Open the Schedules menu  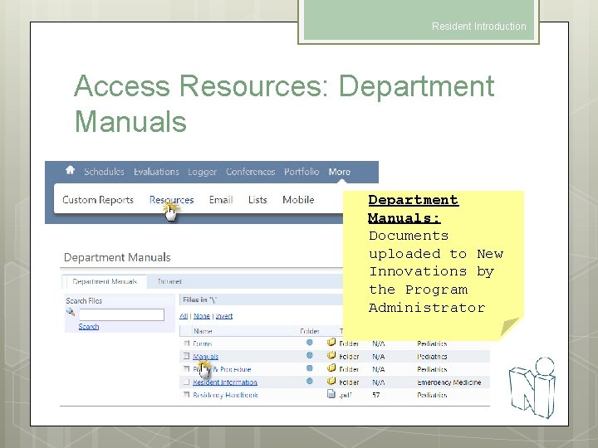[104, 172]
